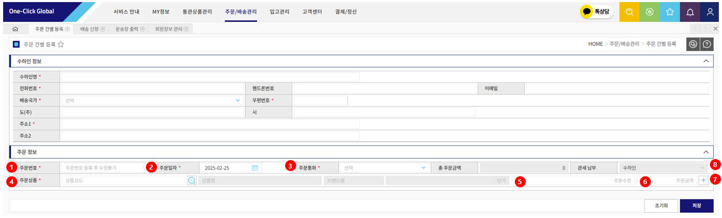Viewport: 722px width, 218px height.
Task: Focus the 이메일 input field
Action: pos(617,89)
